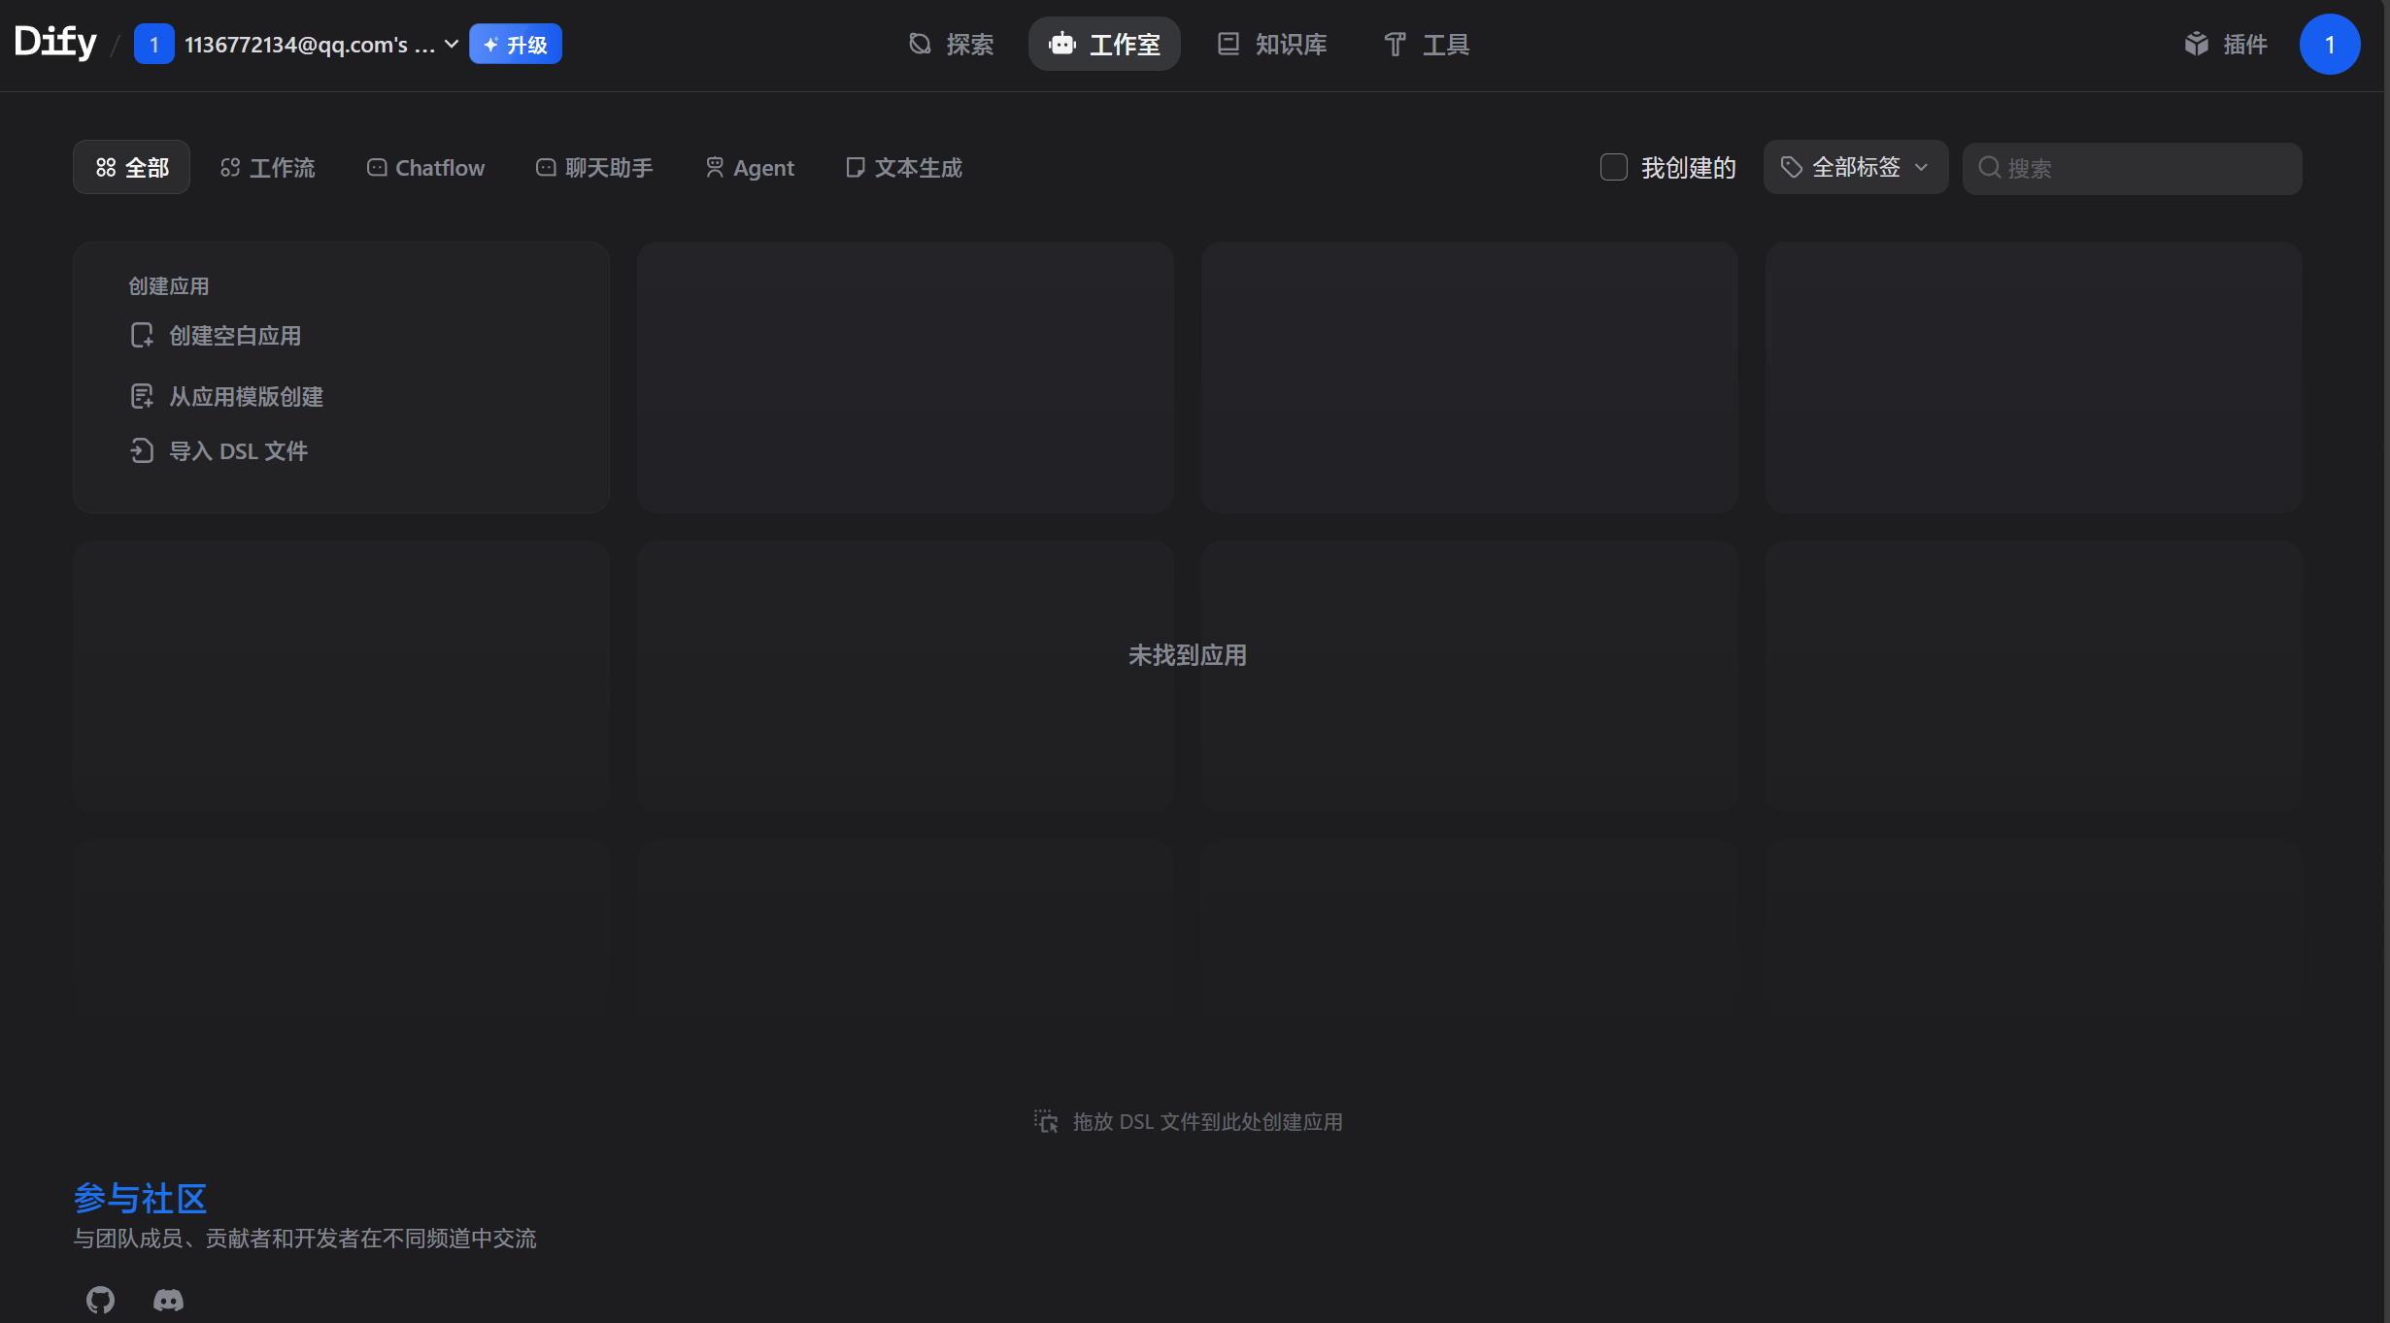
Task: Enable the 我创建的 checkbox
Action: pyautogui.click(x=1613, y=168)
